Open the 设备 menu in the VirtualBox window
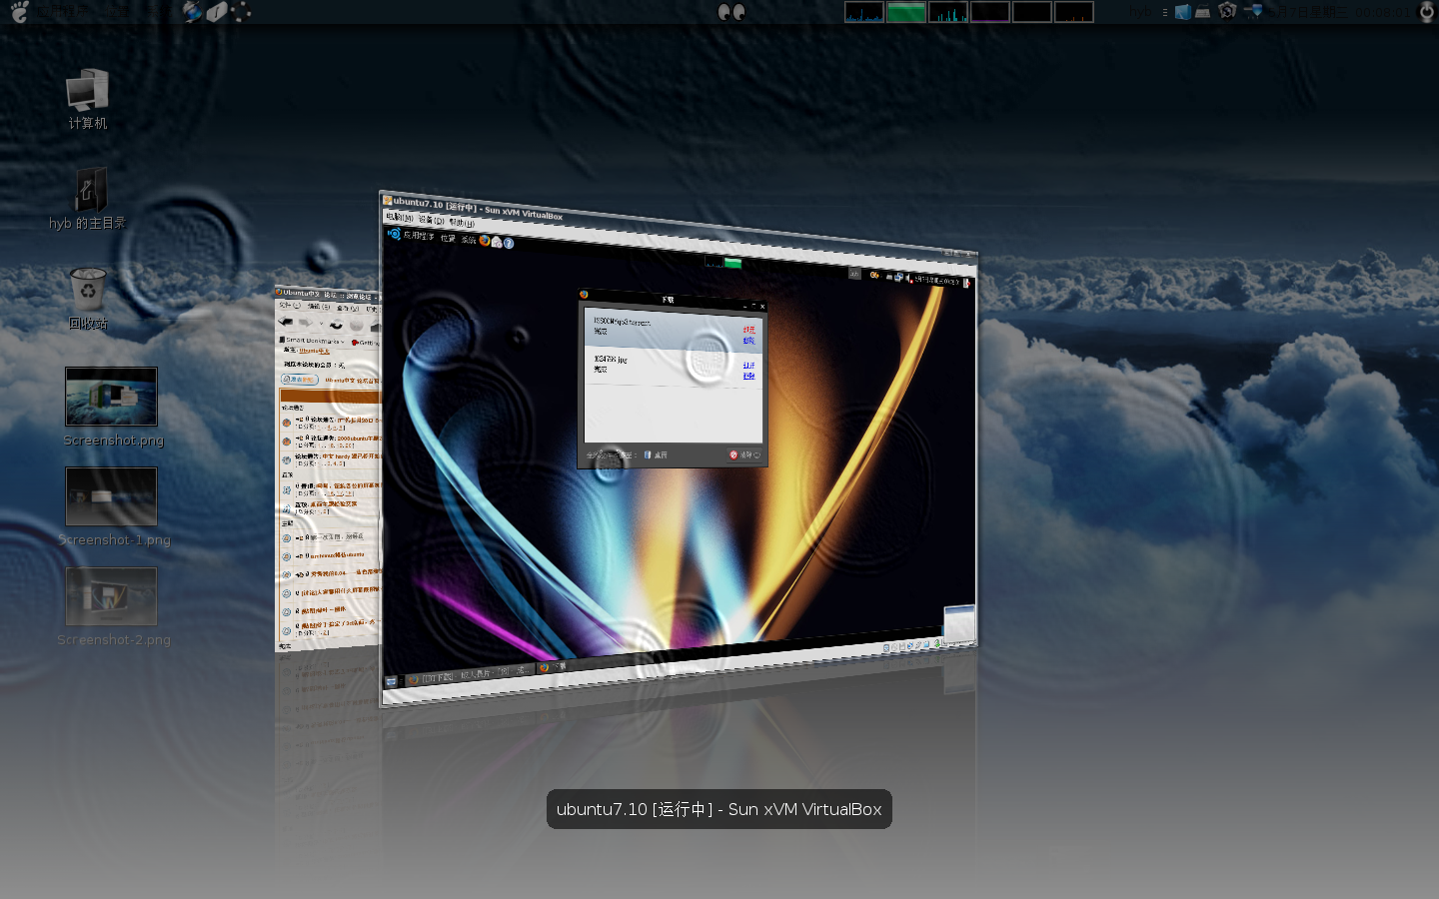Viewport: 1439px width, 899px height. [431, 220]
